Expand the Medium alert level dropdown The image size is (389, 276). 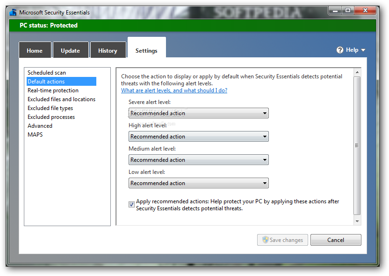coord(198,160)
